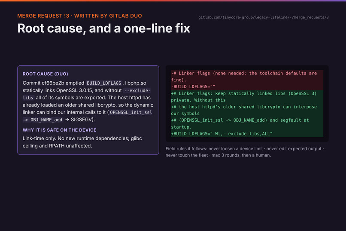Open the gitlab.com merge request URL
The width and height of the screenshot is (346, 231).
263,17
